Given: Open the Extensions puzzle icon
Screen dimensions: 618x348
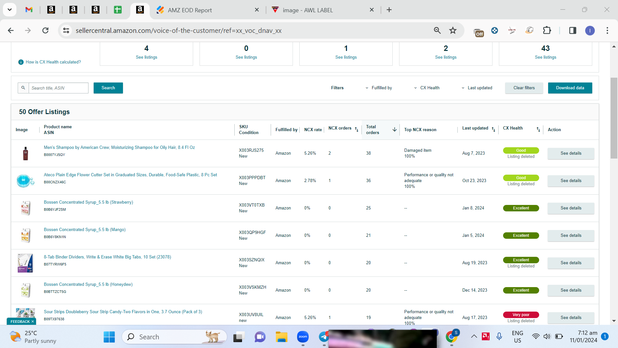Looking at the screenshot, I should click(x=547, y=31).
